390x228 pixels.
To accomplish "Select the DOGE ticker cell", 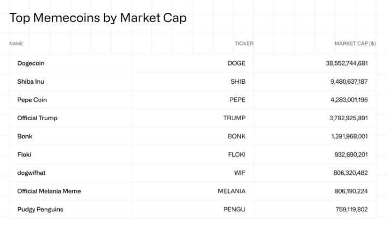I will 236,63.
